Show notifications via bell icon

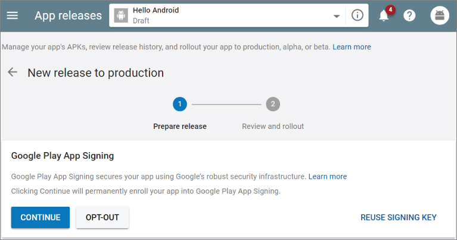[384, 16]
